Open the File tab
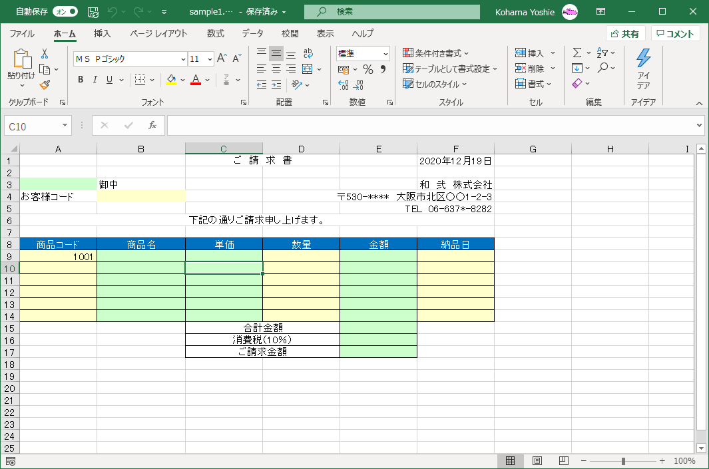This screenshot has height=469, width=709. pos(22,33)
